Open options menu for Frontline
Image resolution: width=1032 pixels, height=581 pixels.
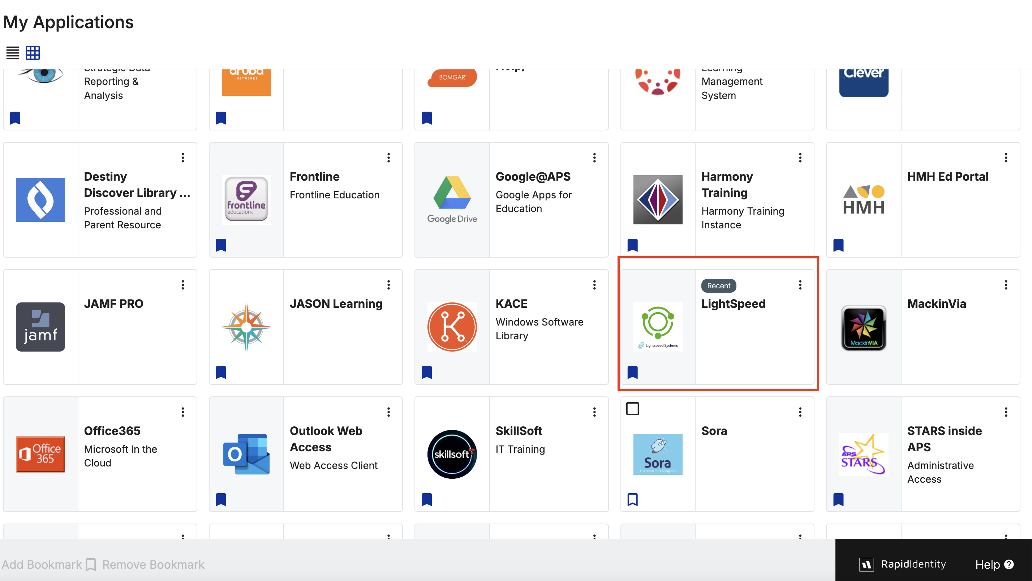388,158
